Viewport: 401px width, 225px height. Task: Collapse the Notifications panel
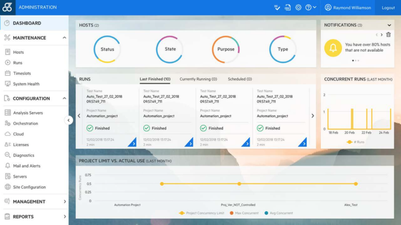point(389,25)
